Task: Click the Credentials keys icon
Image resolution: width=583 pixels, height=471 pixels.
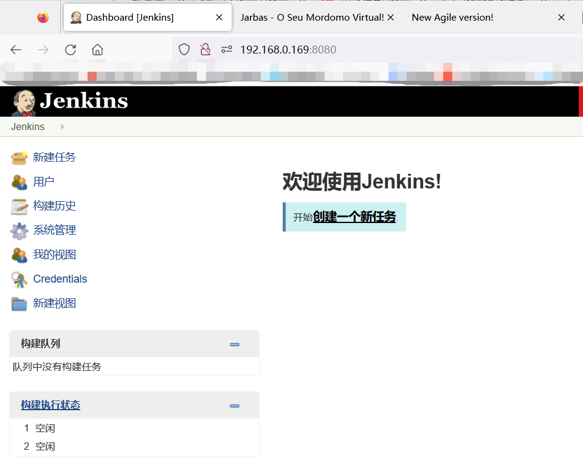Action: tap(19, 280)
